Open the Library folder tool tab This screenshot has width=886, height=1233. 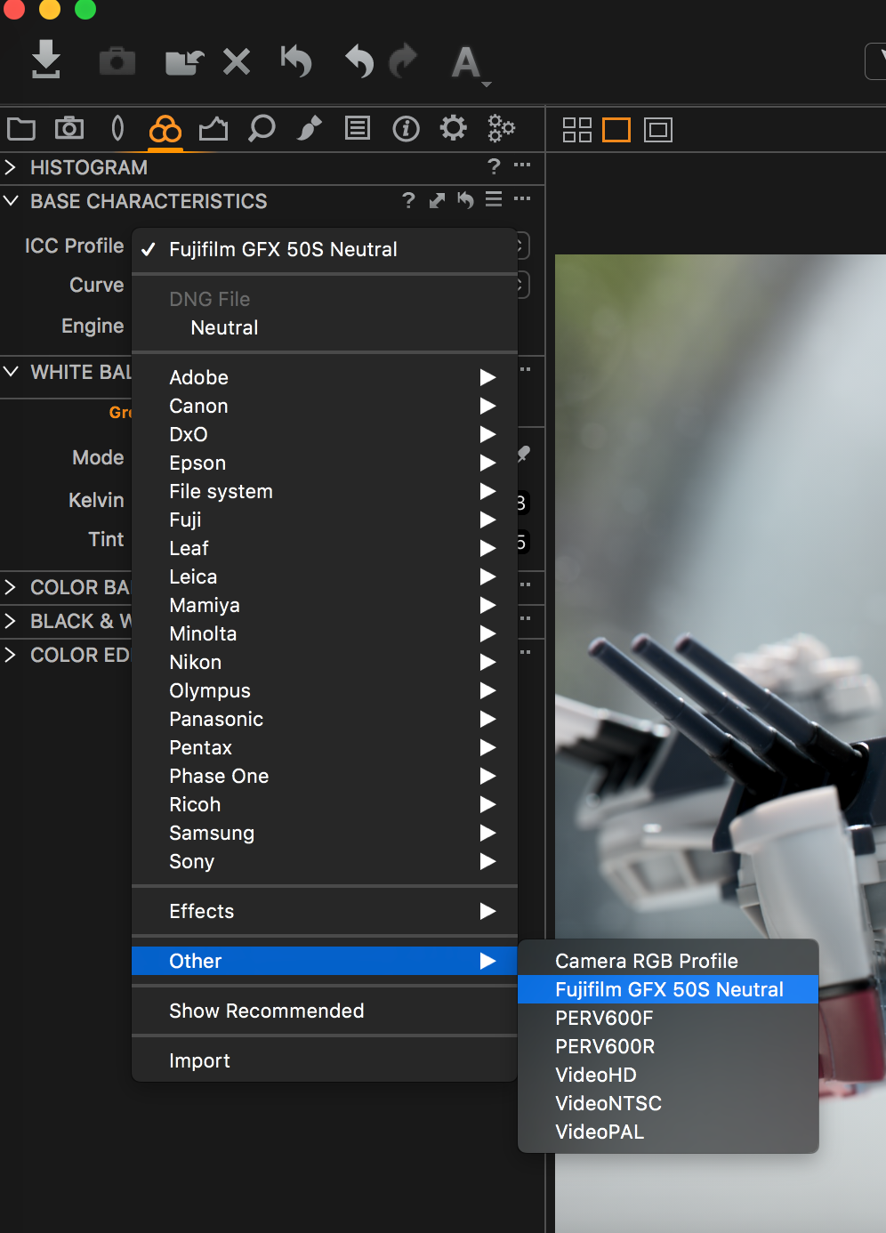click(21, 129)
